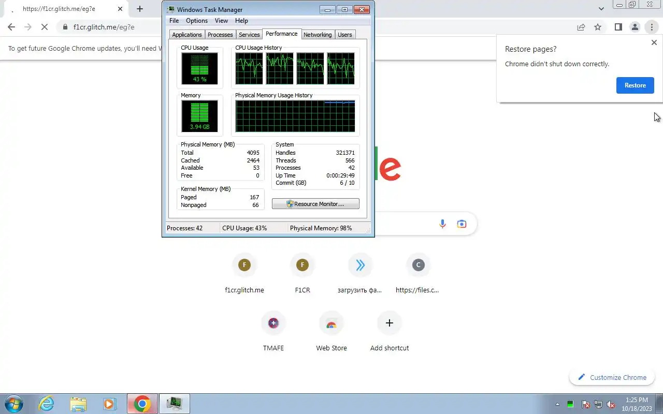The height and width of the screenshot is (414, 663).
Task: Click the blue Restore button
Action: coord(635,85)
